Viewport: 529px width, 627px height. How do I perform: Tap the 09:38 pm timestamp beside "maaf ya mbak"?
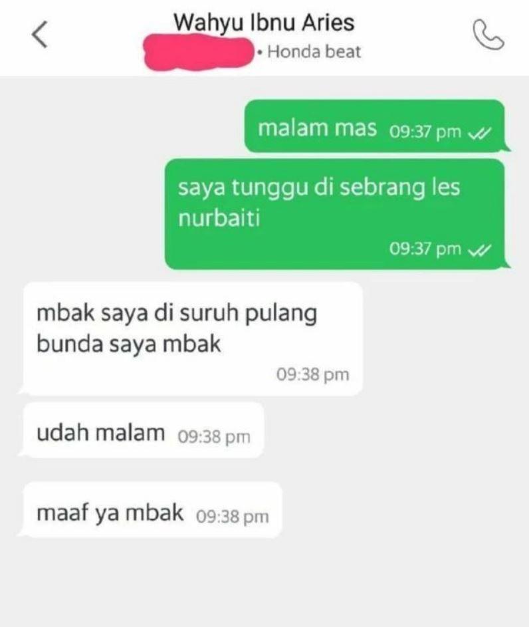tap(233, 516)
